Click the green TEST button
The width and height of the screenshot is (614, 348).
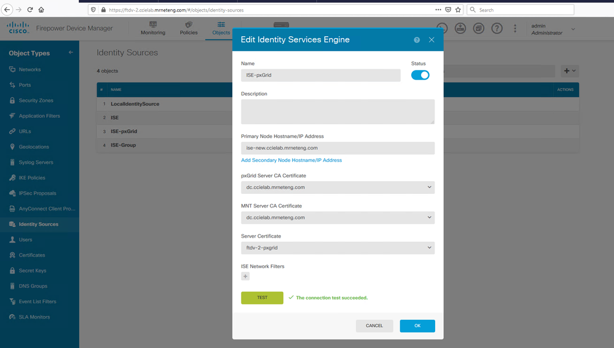[x=262, y=298]
